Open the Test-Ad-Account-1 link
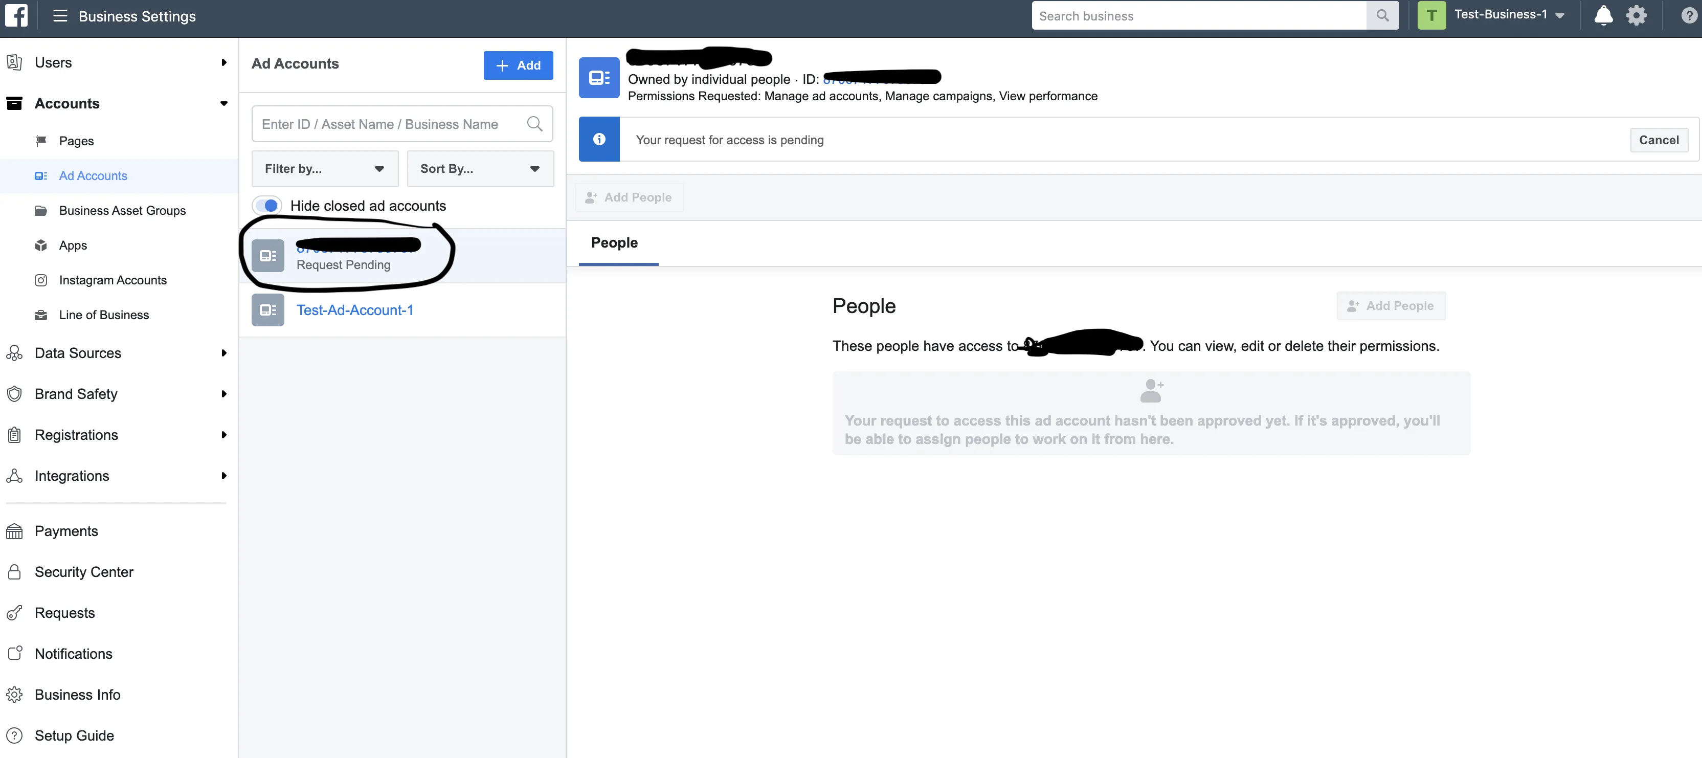 point(355,310)
